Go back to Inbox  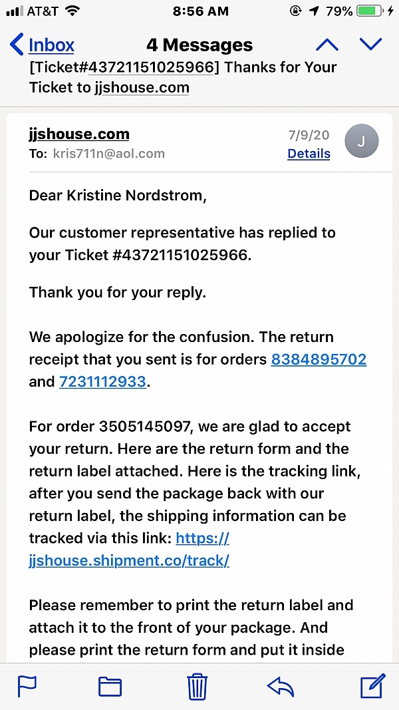click(43, 45)
